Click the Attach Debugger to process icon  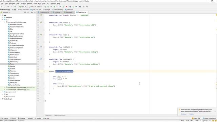(x=63, y=6)
